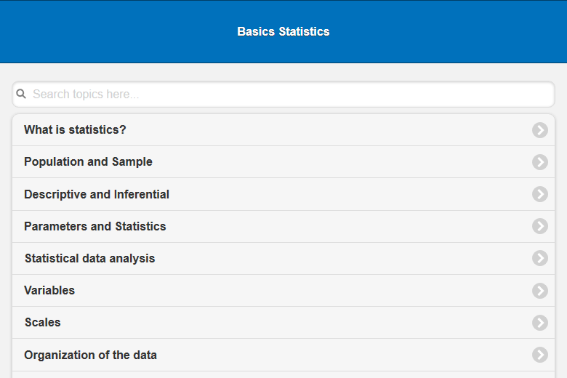This screenshot has width=567, height=378.
Task: Expand Organization of the data chevron
Action: [539, 355]
